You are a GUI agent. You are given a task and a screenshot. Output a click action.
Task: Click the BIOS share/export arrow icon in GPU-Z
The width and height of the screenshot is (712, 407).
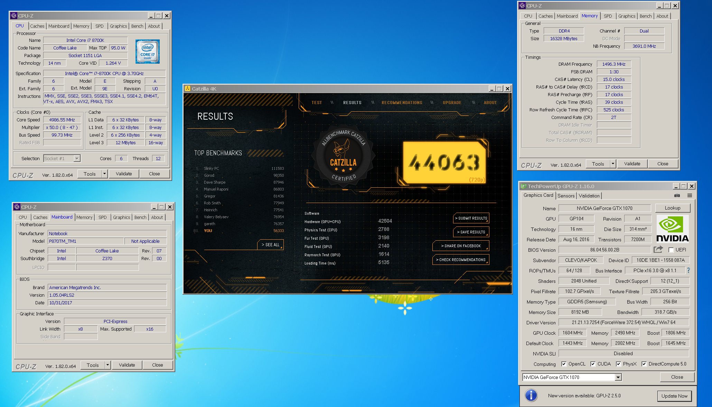658,249
